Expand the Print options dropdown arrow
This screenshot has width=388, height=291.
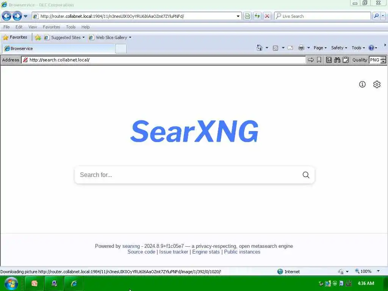point(308,48)
